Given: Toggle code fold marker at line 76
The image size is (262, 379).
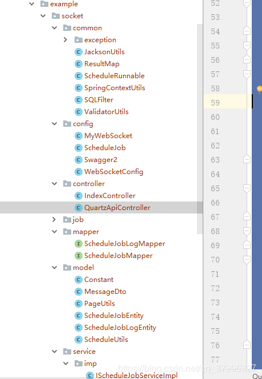Looking at the screenshot, I should 247,345.
